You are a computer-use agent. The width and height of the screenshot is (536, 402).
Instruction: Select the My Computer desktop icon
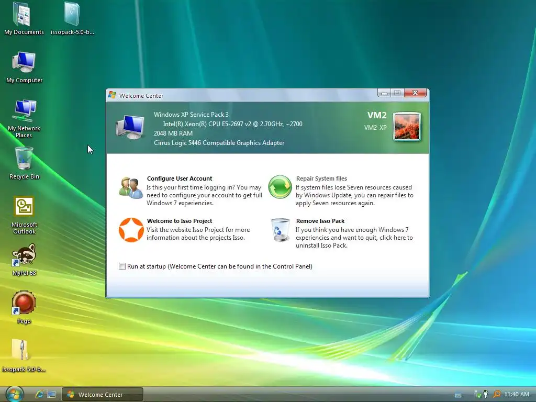point(24,66)
